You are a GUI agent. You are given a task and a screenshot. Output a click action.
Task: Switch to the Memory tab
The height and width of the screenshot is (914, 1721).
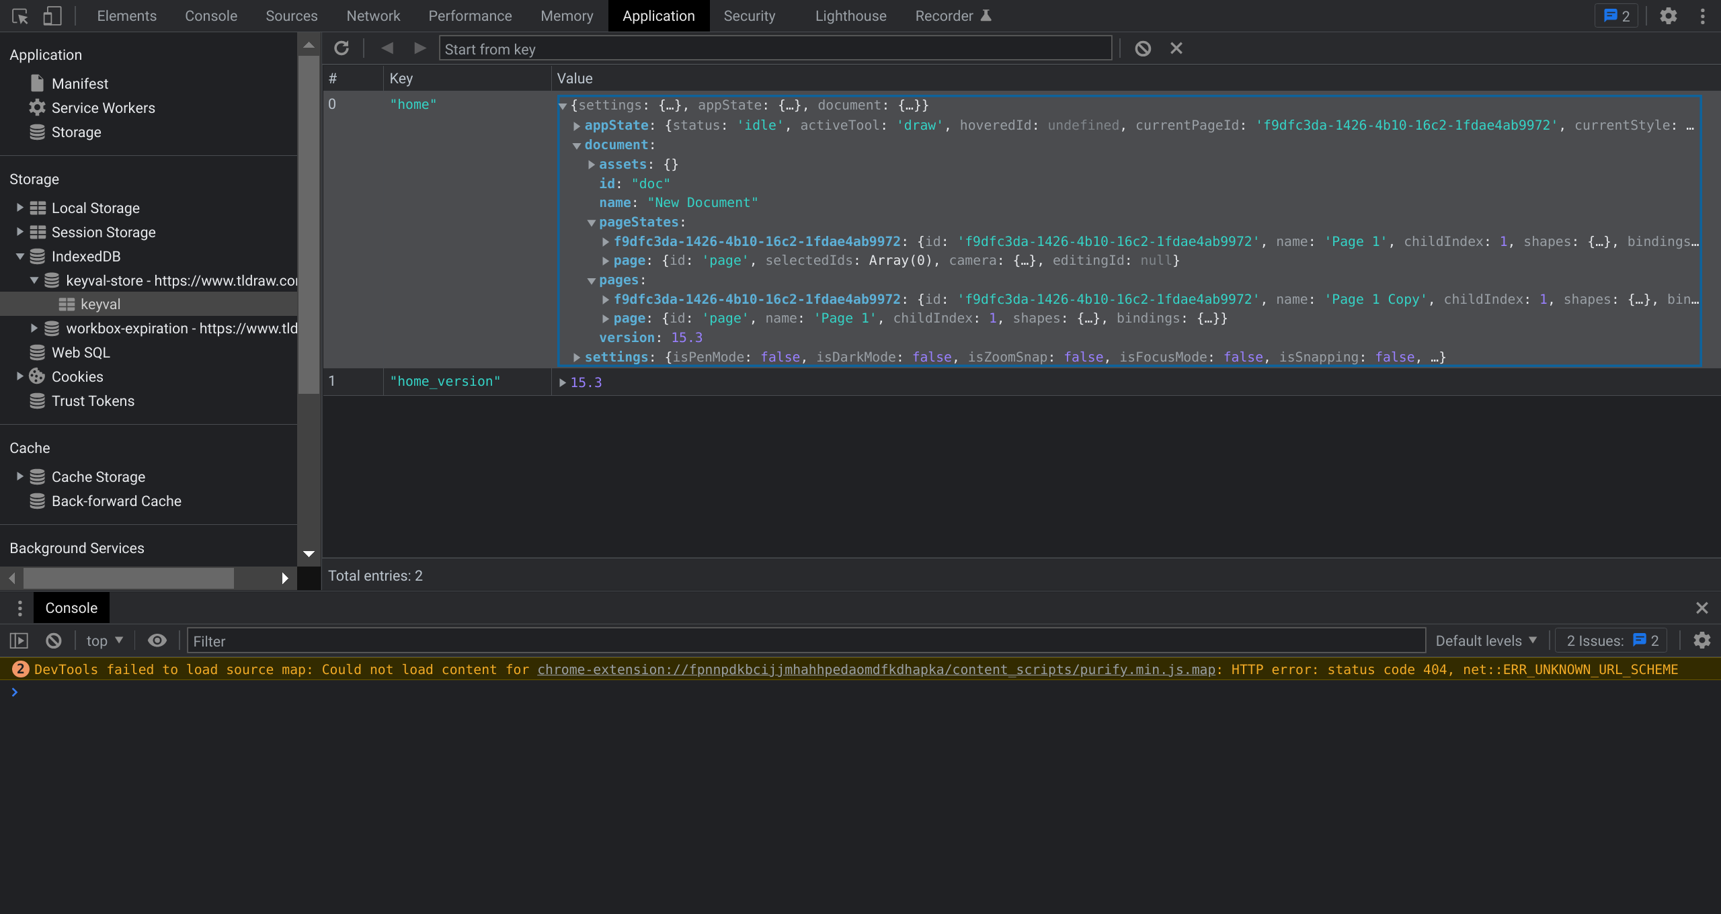[x=566, y=15]
